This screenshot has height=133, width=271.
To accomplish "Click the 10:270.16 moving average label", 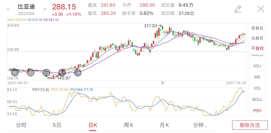I will (x=35, y=20).
